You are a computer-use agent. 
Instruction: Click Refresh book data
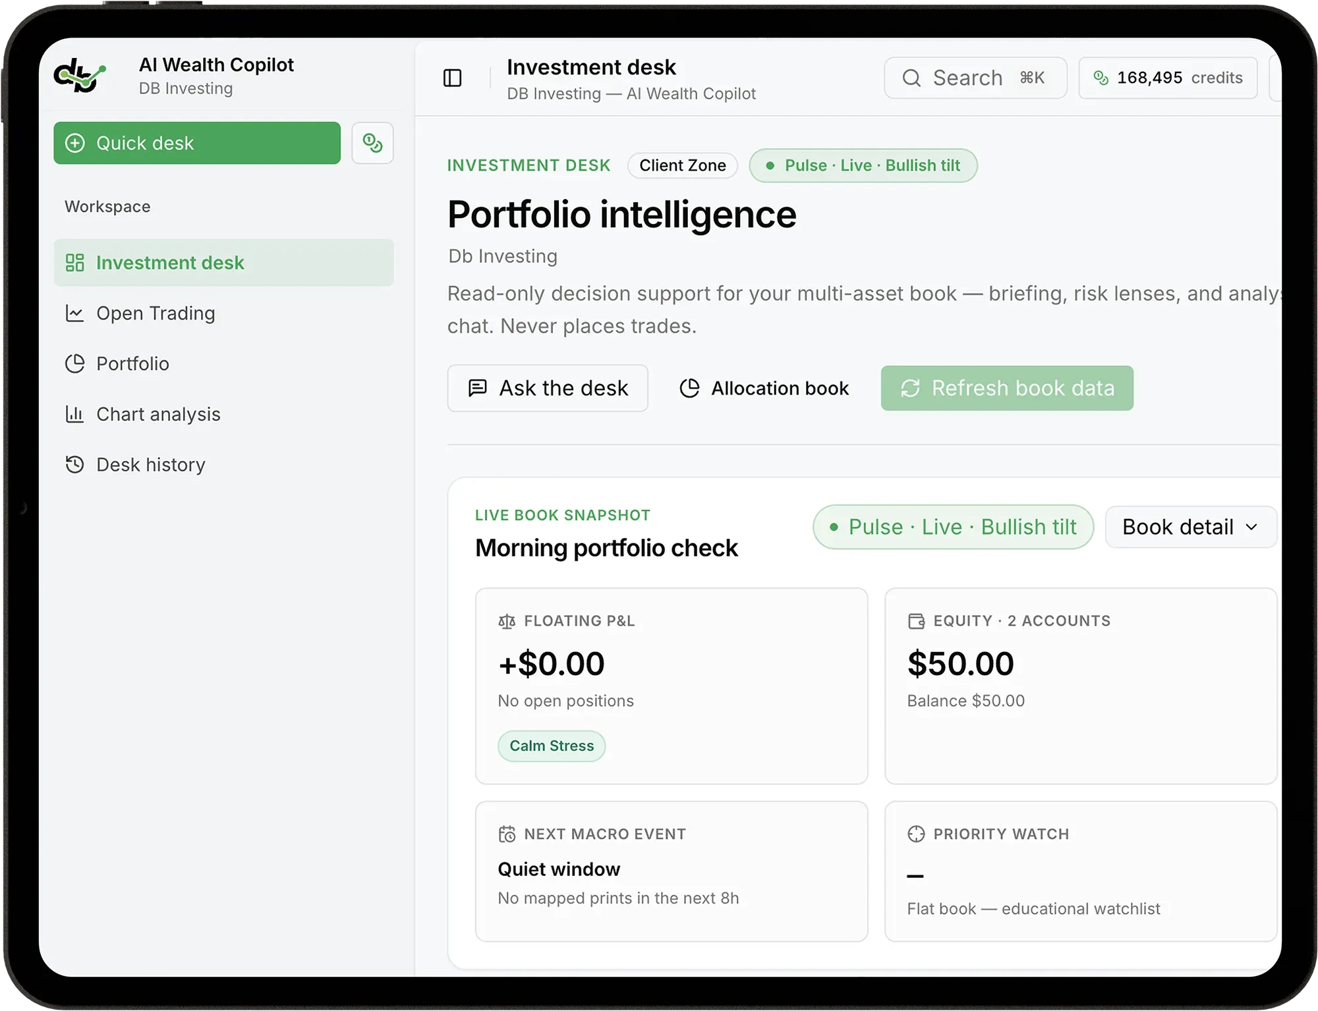(1007, 389)
